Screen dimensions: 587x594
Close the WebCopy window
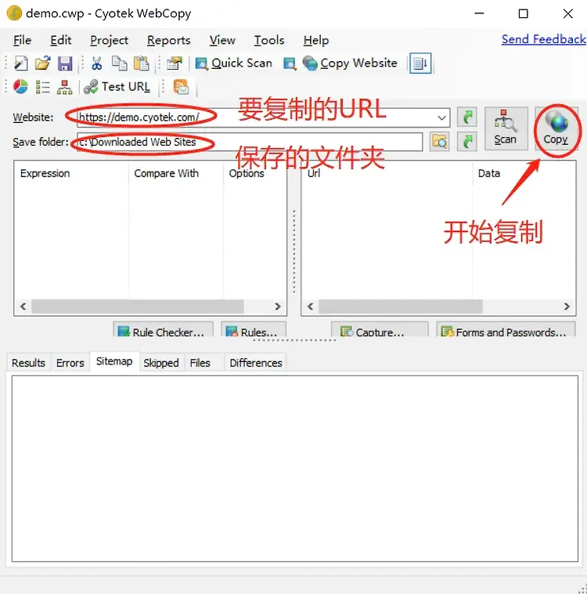567,13
